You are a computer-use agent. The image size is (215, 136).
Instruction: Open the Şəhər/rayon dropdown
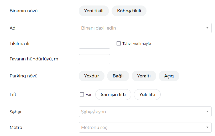[x=145, y=112]
